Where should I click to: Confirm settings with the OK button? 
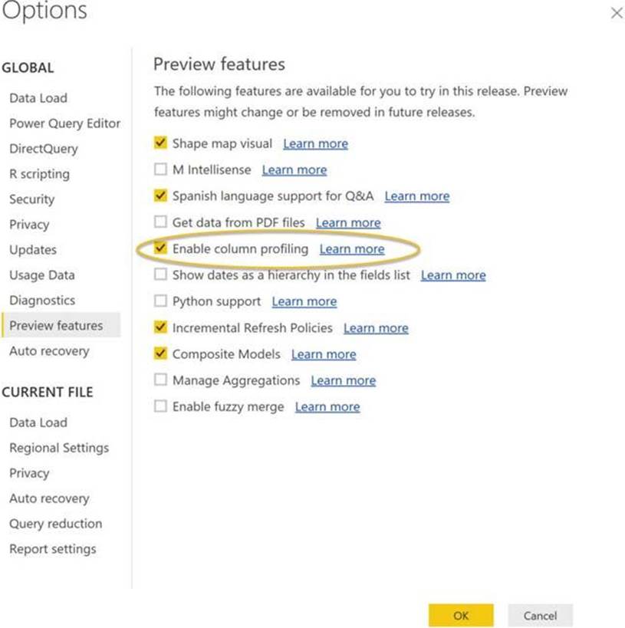(460, 615)
